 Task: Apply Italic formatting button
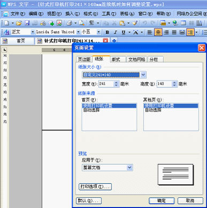click(x=116, y=32)
